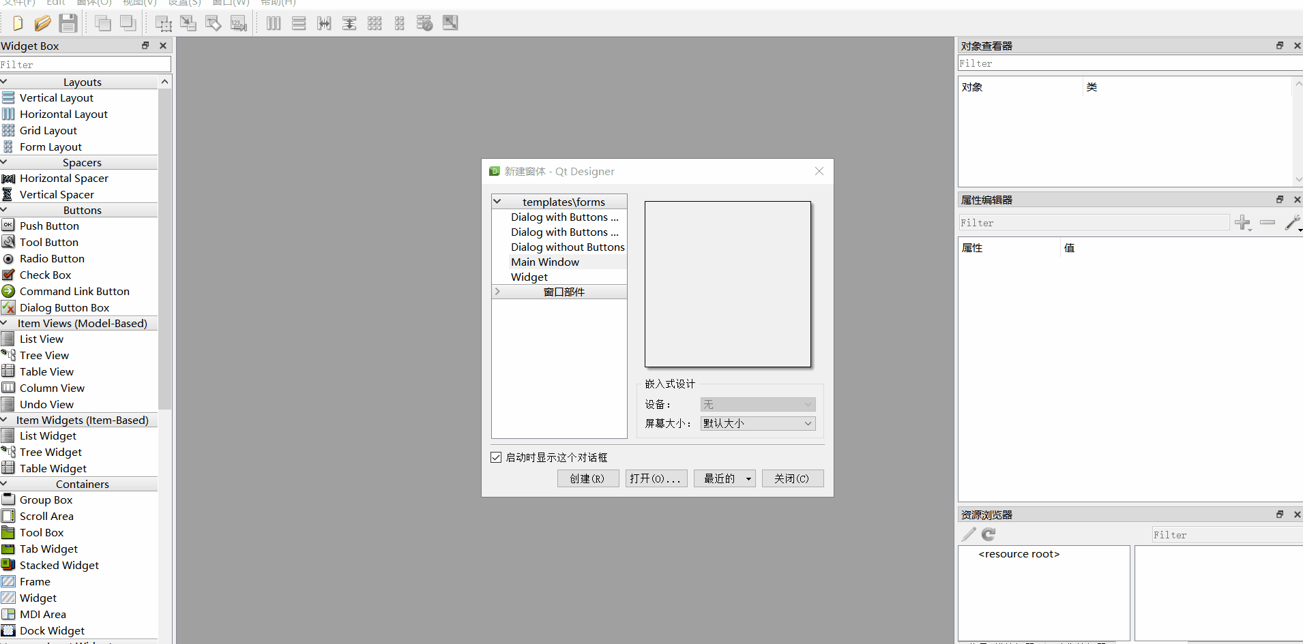Float the 对象查看器 panel
This screenshot has height=644, width=1303.
point(1280,46)
